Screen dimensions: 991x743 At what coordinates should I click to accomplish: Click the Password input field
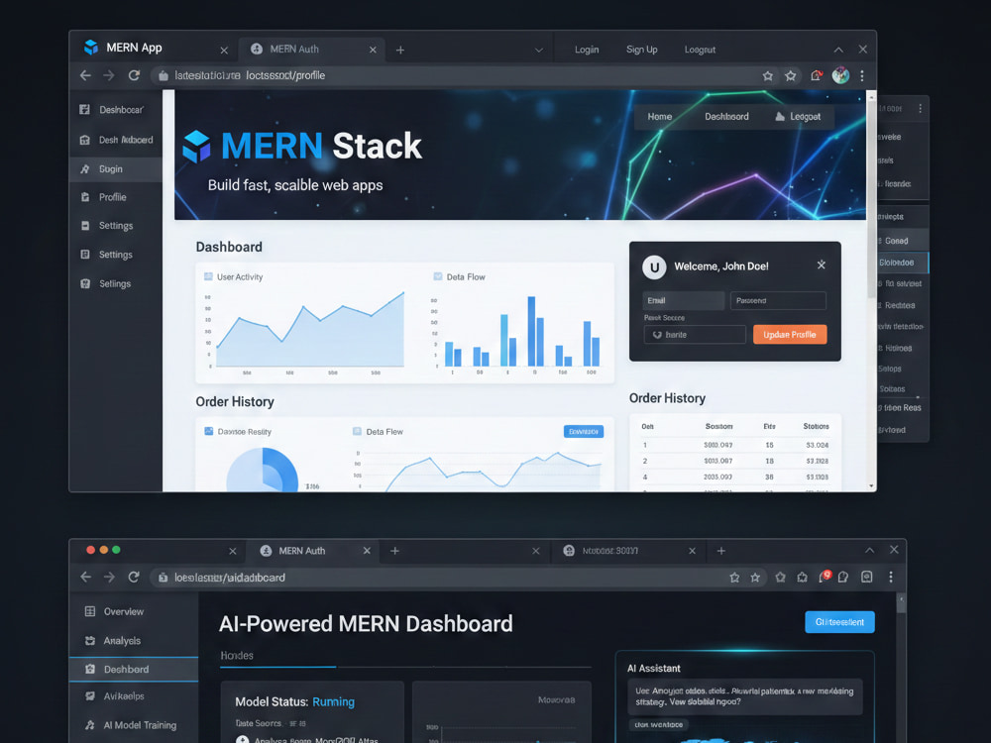[778, 301]
